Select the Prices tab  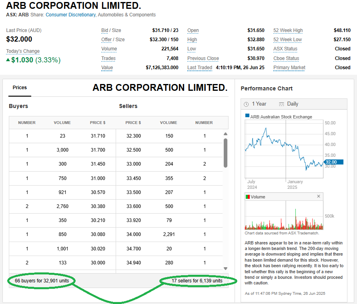point(20,88)
